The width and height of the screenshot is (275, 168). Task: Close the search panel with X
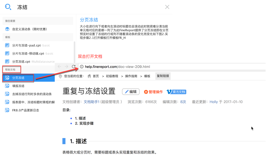click(x=167, y=7)
